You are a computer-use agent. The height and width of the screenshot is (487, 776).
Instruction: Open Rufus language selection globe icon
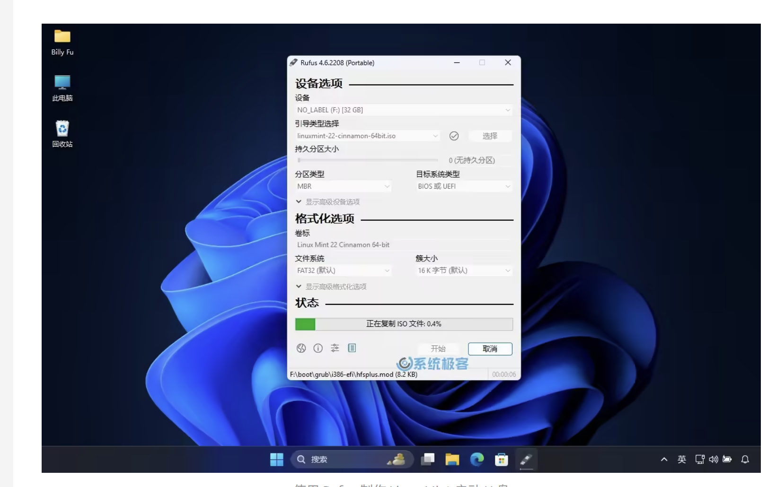301,348
